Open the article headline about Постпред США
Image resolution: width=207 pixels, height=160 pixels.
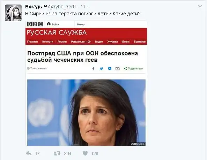coord(83,56)
